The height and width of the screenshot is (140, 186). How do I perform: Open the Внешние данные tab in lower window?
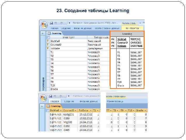coord(89,101)
